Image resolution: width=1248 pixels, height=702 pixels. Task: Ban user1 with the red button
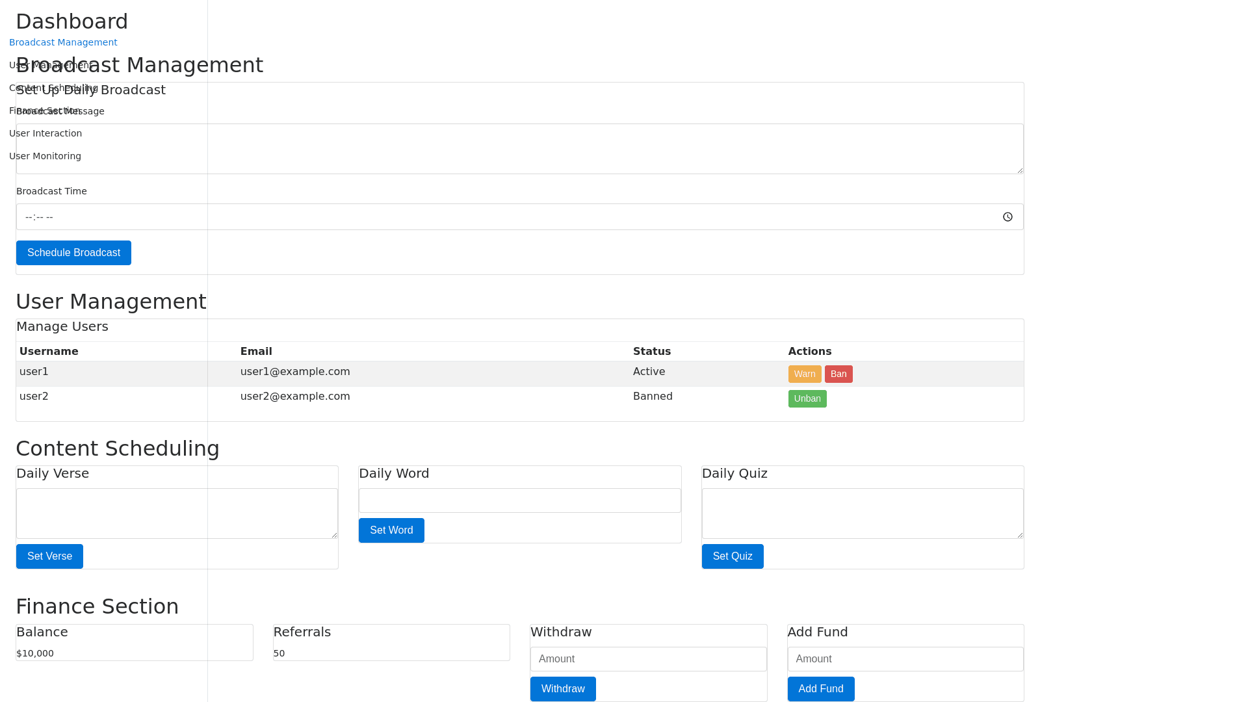(838, 374)
